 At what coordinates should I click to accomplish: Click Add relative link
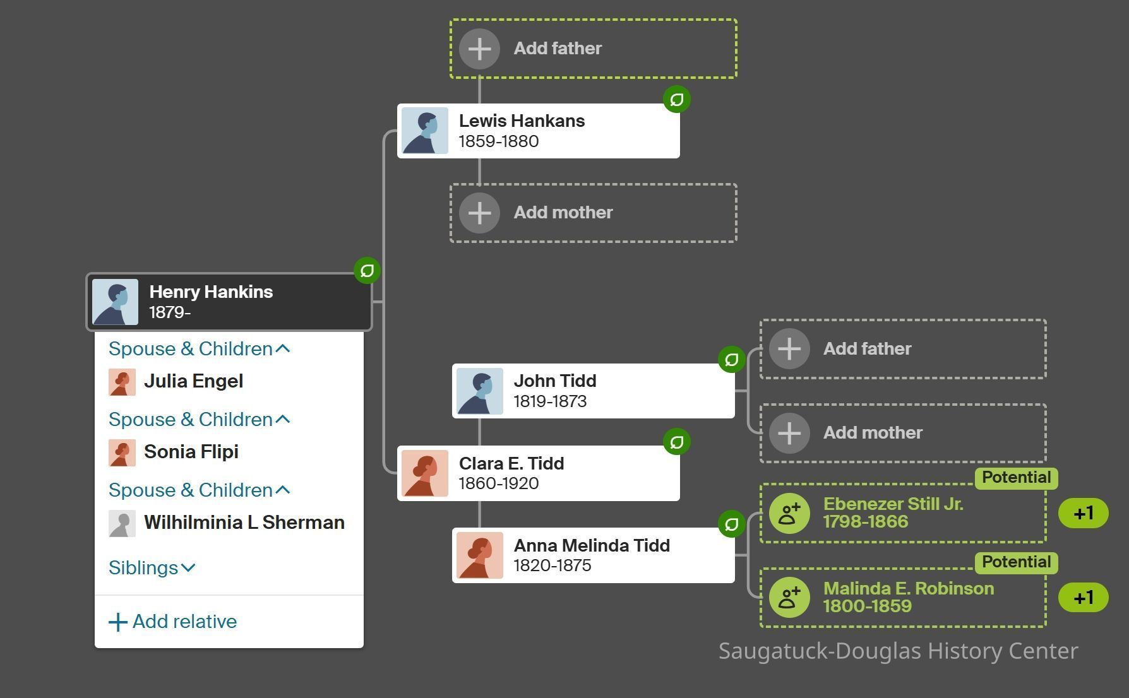[173, 622]
